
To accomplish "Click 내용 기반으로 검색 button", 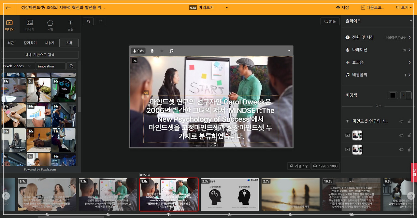I will click(x=40, y=55).
